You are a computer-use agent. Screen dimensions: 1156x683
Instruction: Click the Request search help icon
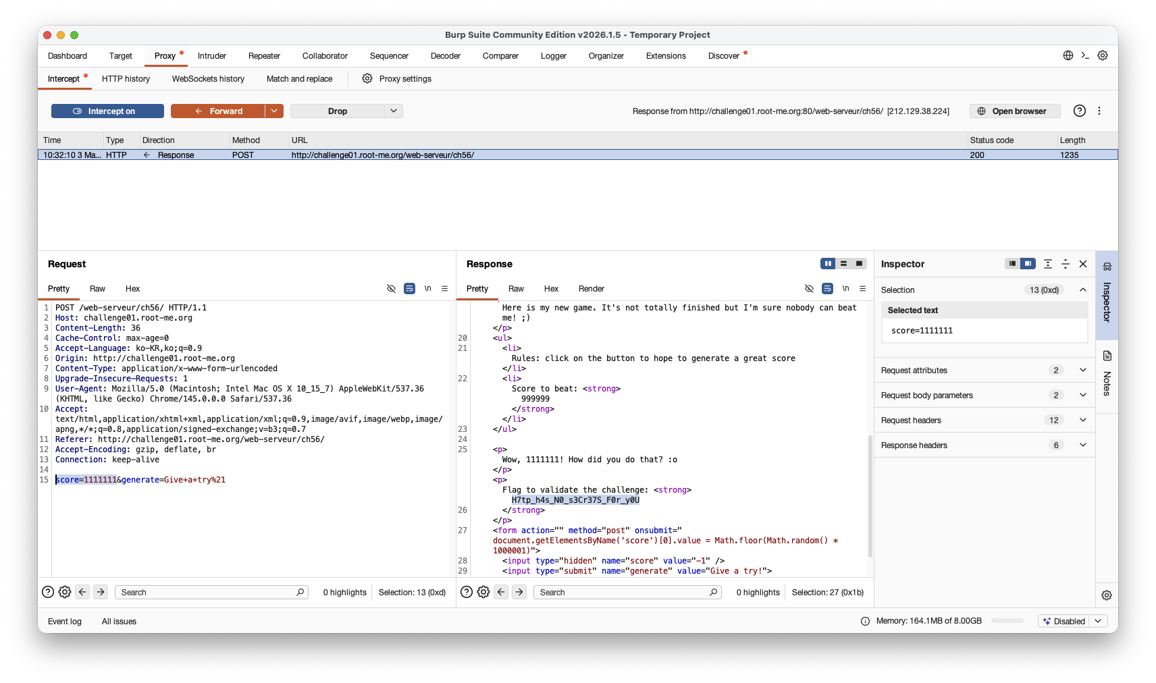[x=48, y=592]
